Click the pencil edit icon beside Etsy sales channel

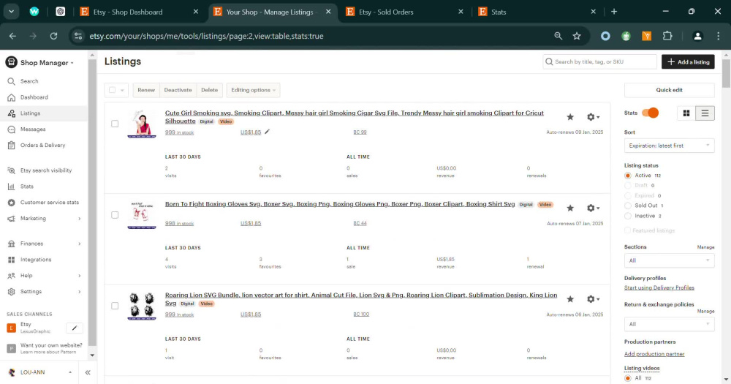75,328
